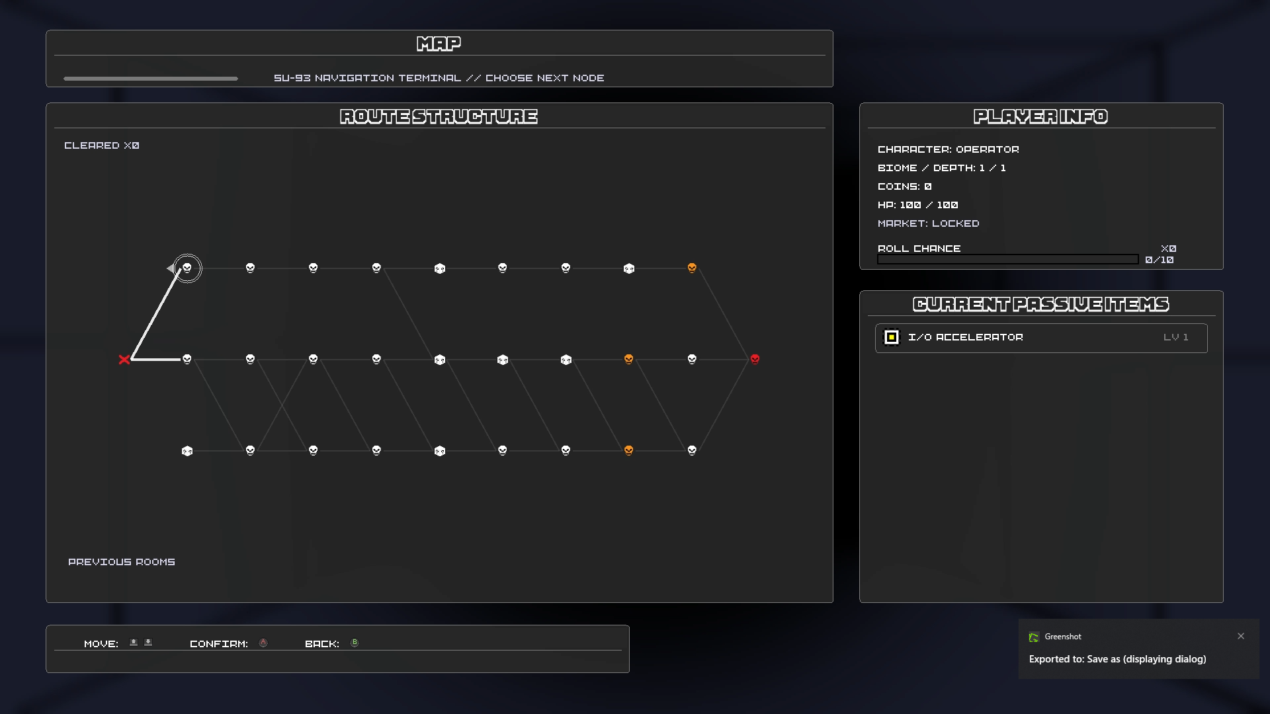
Task: Click the left arrow beside the selected node
Action: tap(171, 268)
